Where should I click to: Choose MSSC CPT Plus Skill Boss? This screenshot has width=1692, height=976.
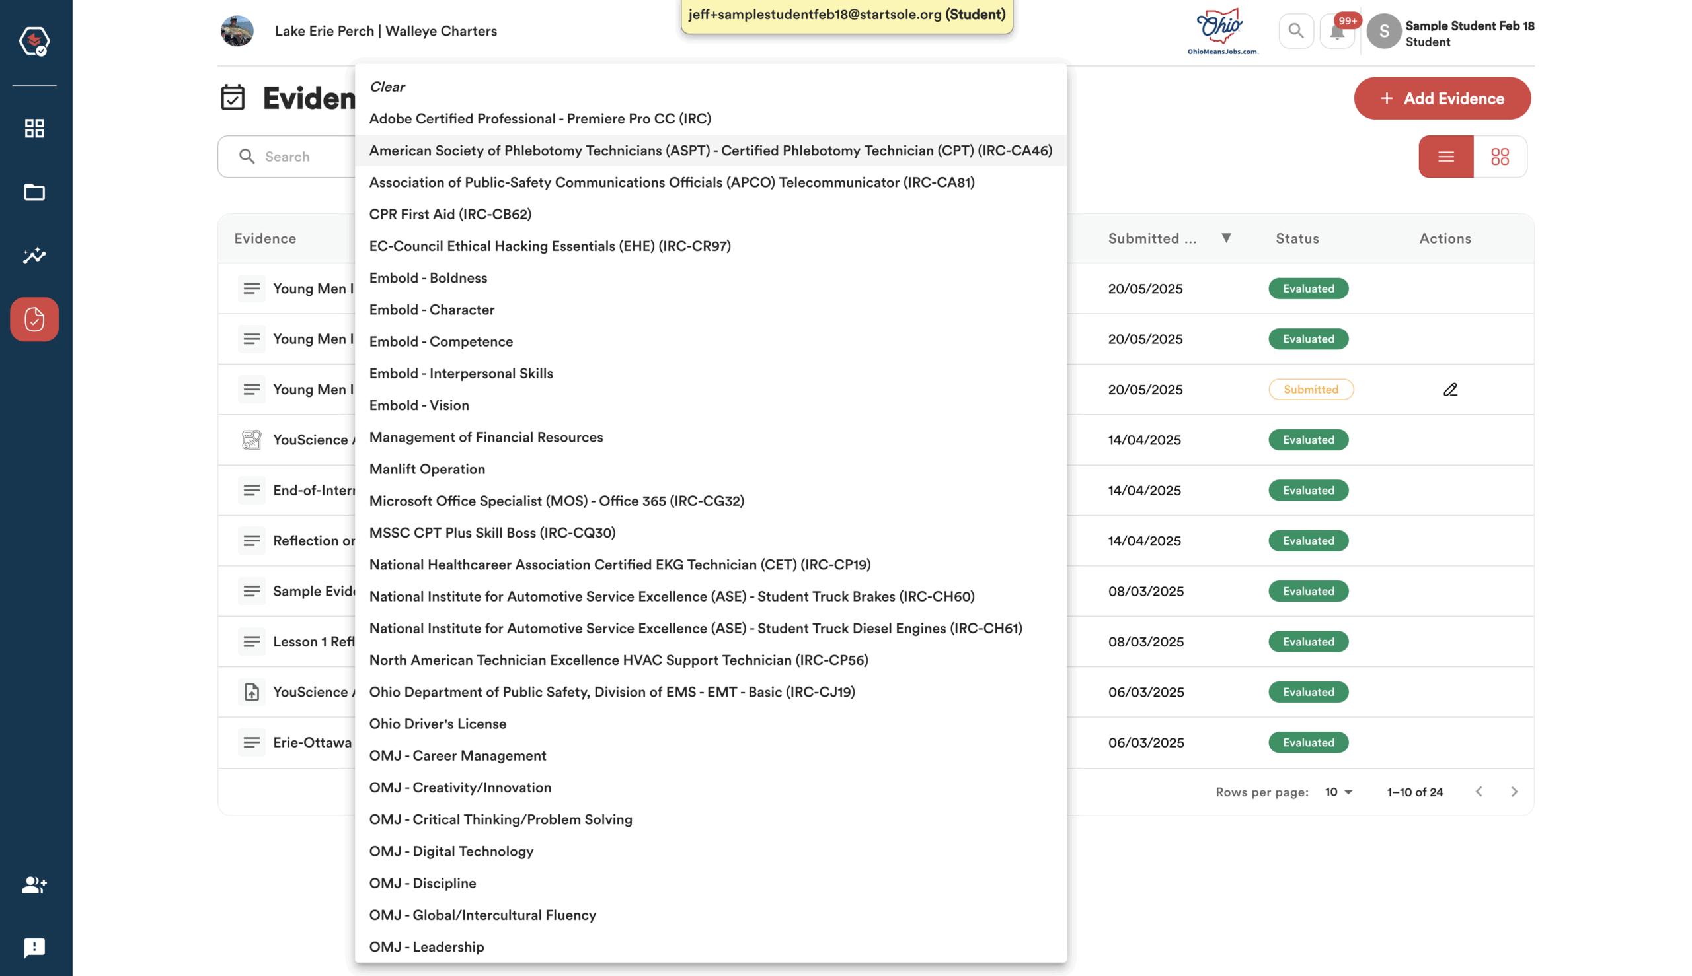tap(711, 532)
